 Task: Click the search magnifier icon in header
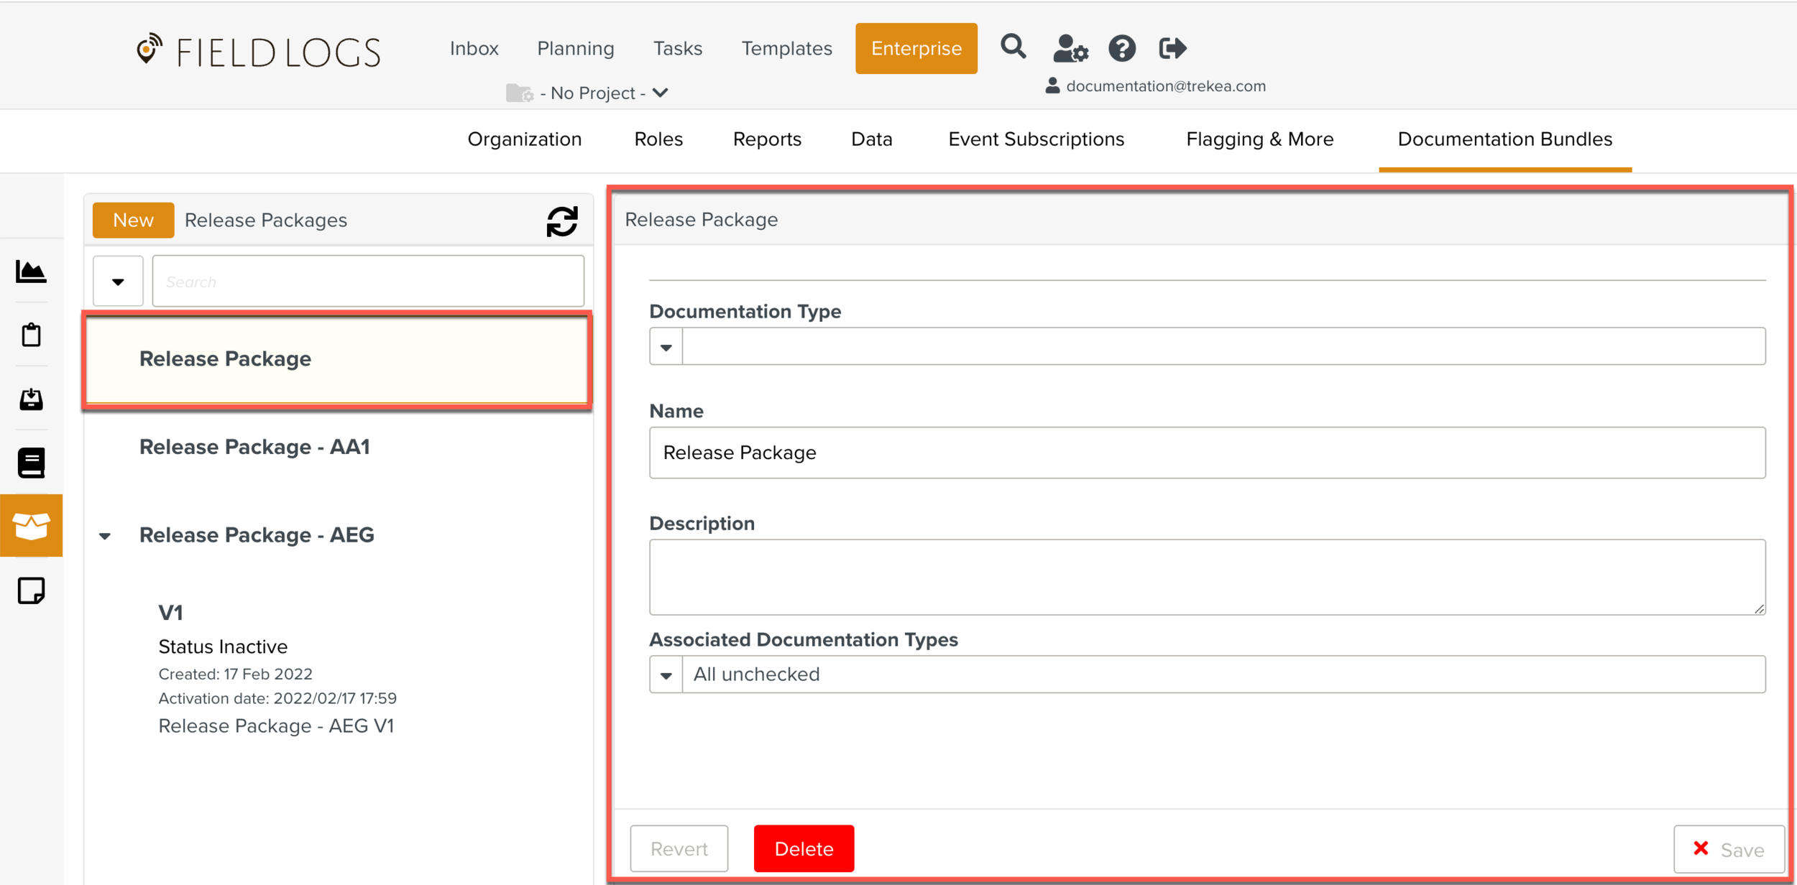click(x=1013, y=47)
